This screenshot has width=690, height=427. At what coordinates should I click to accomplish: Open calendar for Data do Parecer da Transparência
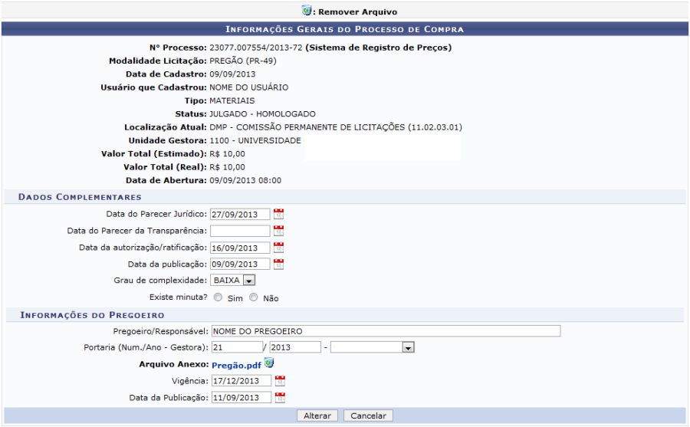(278, 231)
